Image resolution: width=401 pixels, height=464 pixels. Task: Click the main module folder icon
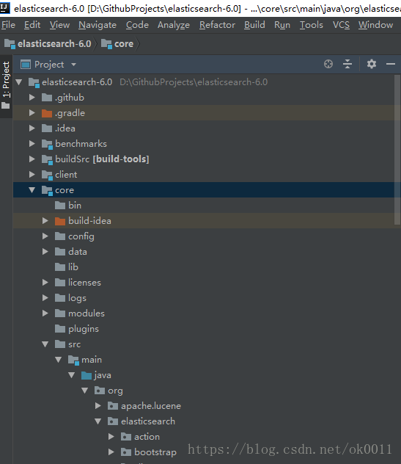[x=73, y=360]
